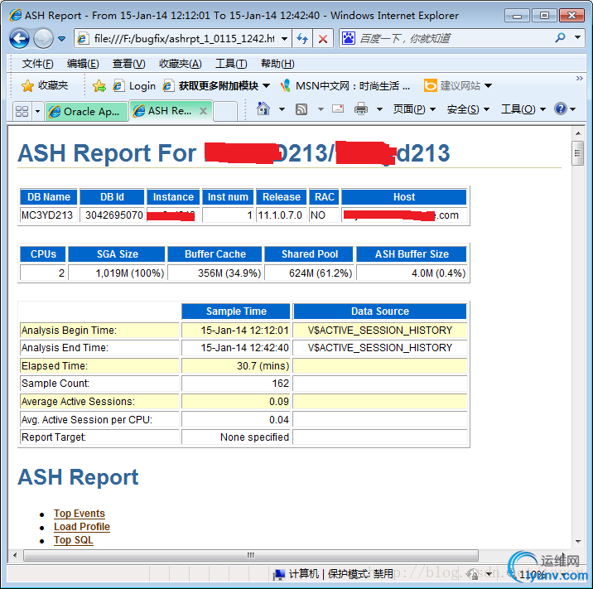Click the search magnifier icon
The width and height of the screenshot is (593, 589).
[x=560, y=38]
